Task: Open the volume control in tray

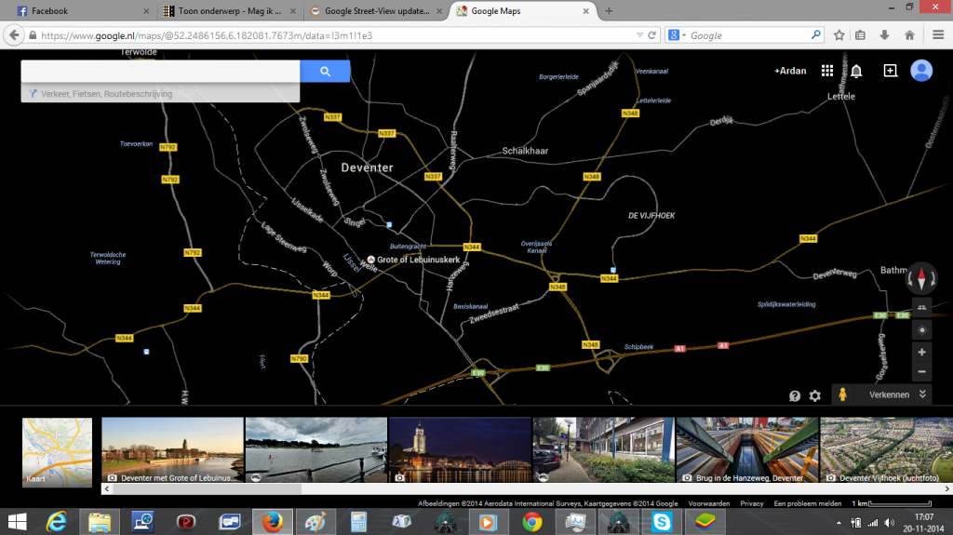Action: pyautogui.click(x=889, y=523)
